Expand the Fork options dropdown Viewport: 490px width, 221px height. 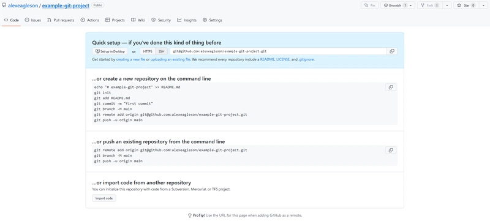447,6
